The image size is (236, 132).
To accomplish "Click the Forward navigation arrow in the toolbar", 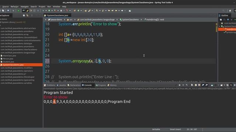I will [122, 11].
